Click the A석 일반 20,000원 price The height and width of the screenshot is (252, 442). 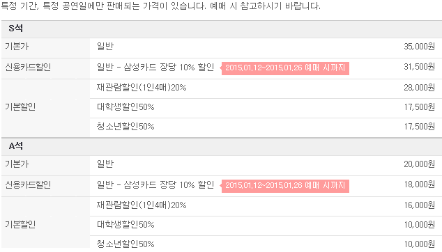(x=419, y=164)
